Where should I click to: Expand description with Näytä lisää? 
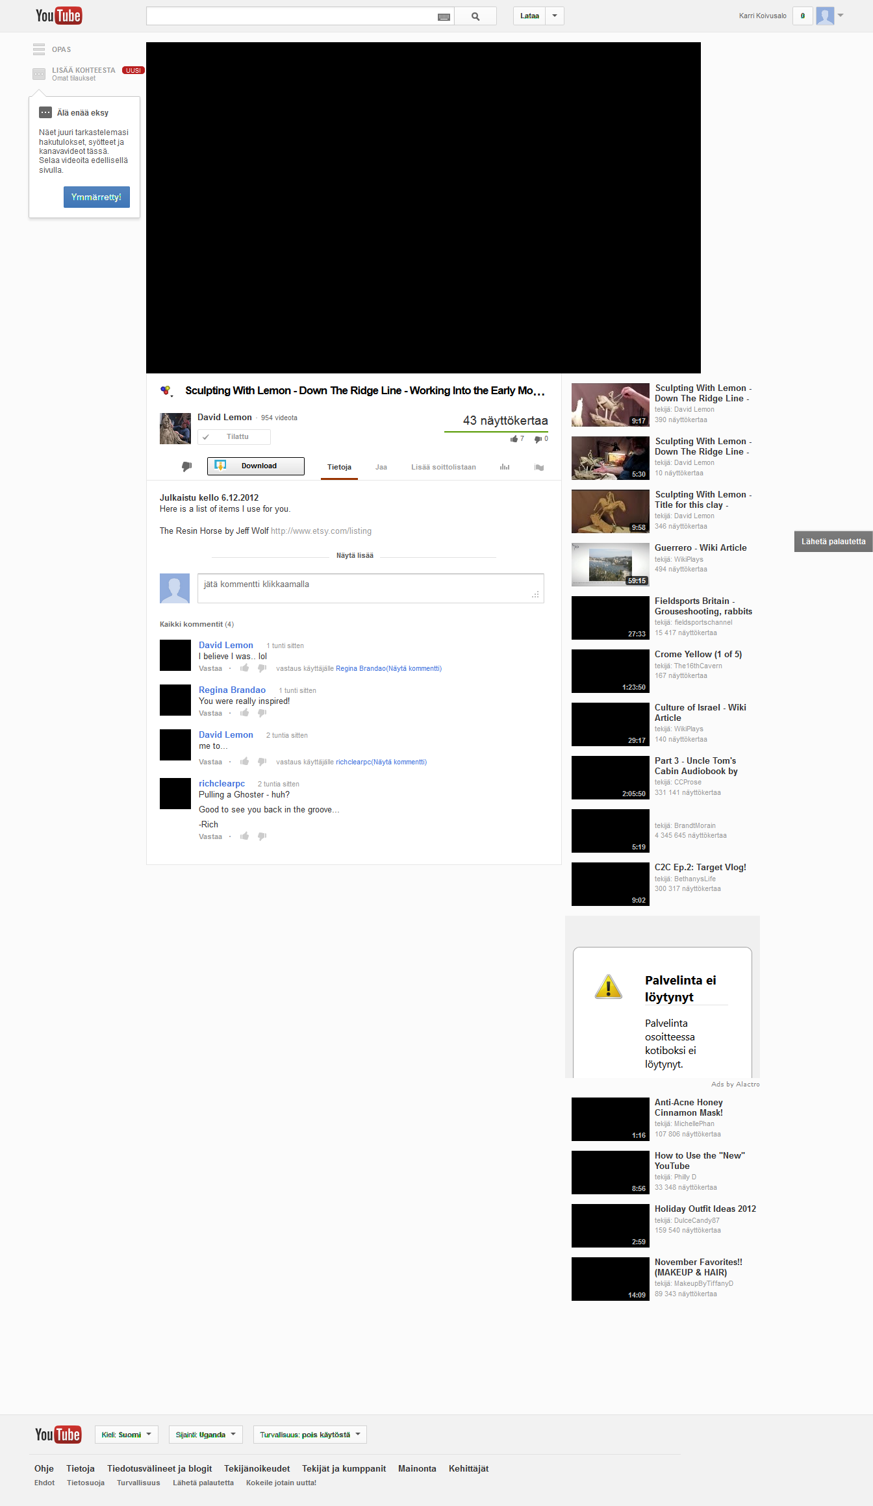355,556
